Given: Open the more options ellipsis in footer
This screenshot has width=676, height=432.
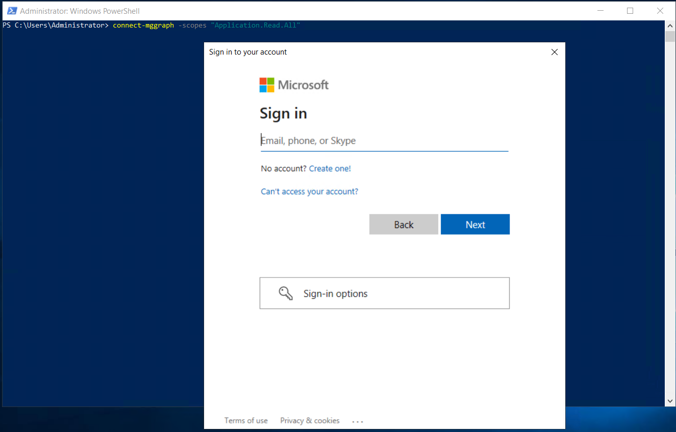Looking at the screenshot, I should (358, 421).
